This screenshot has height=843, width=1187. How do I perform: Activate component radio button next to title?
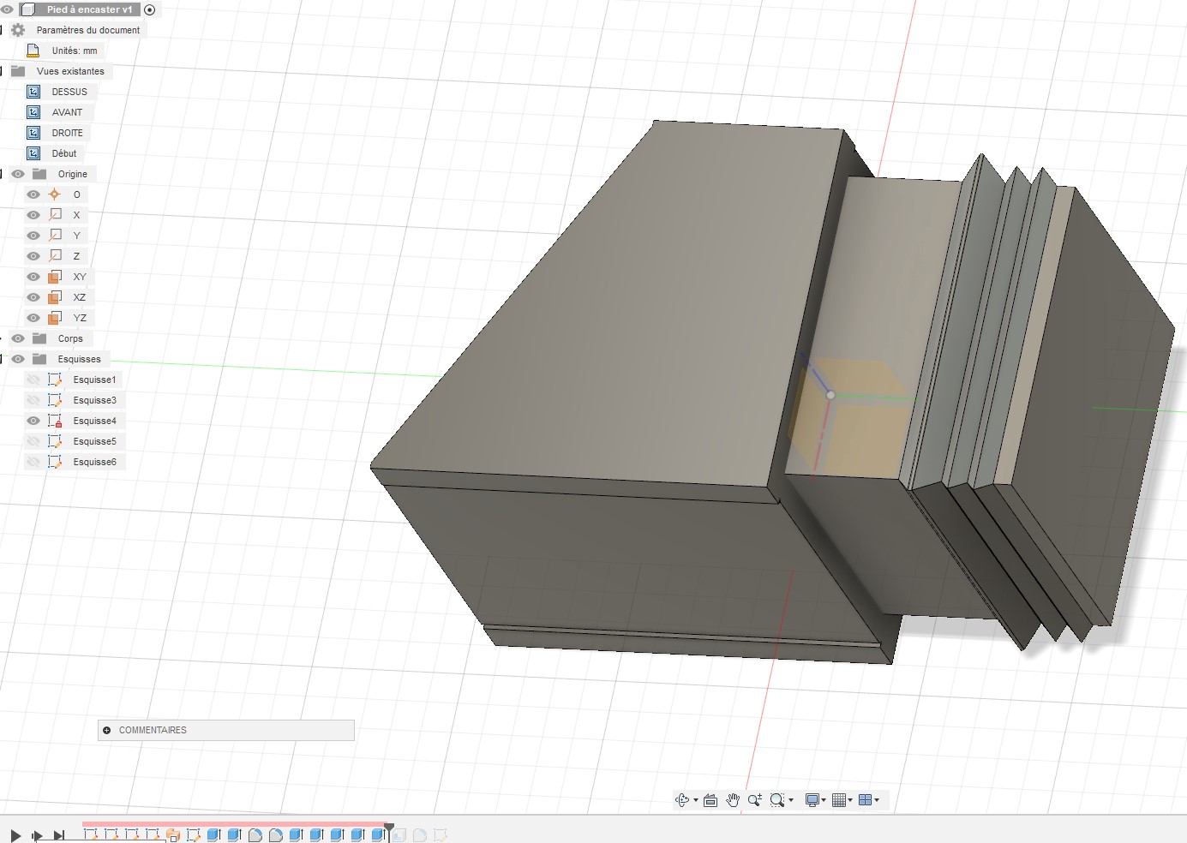pyautogui.click(x=150, y=9)
